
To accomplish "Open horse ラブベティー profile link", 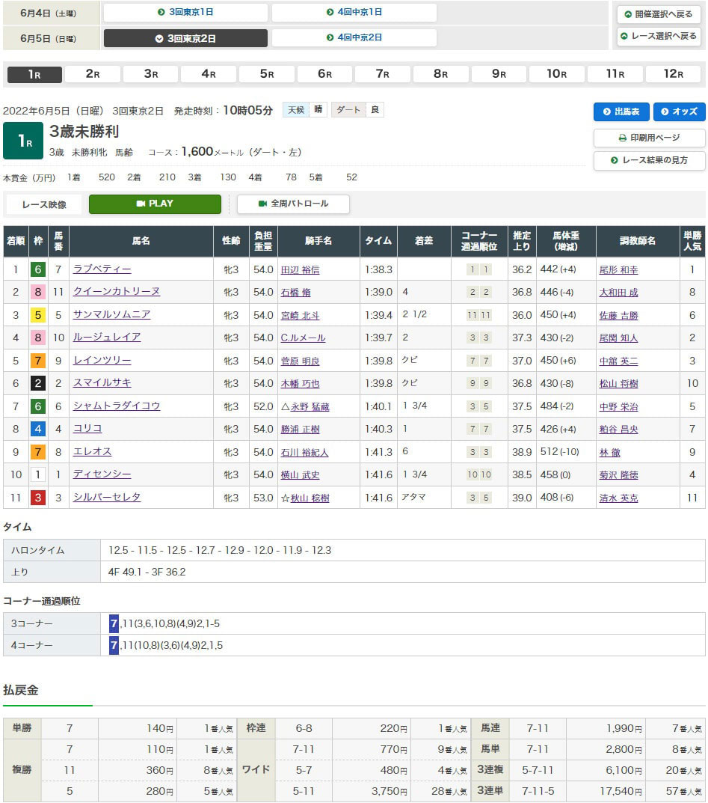I will (102, 269).
